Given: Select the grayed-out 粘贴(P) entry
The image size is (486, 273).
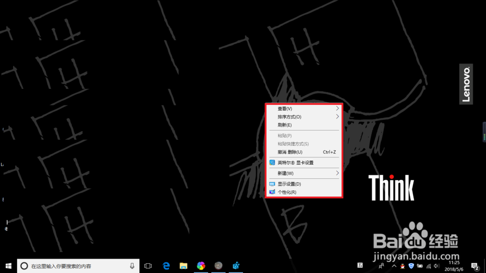Looking at the screenshot, I should (x=304, y=136).
